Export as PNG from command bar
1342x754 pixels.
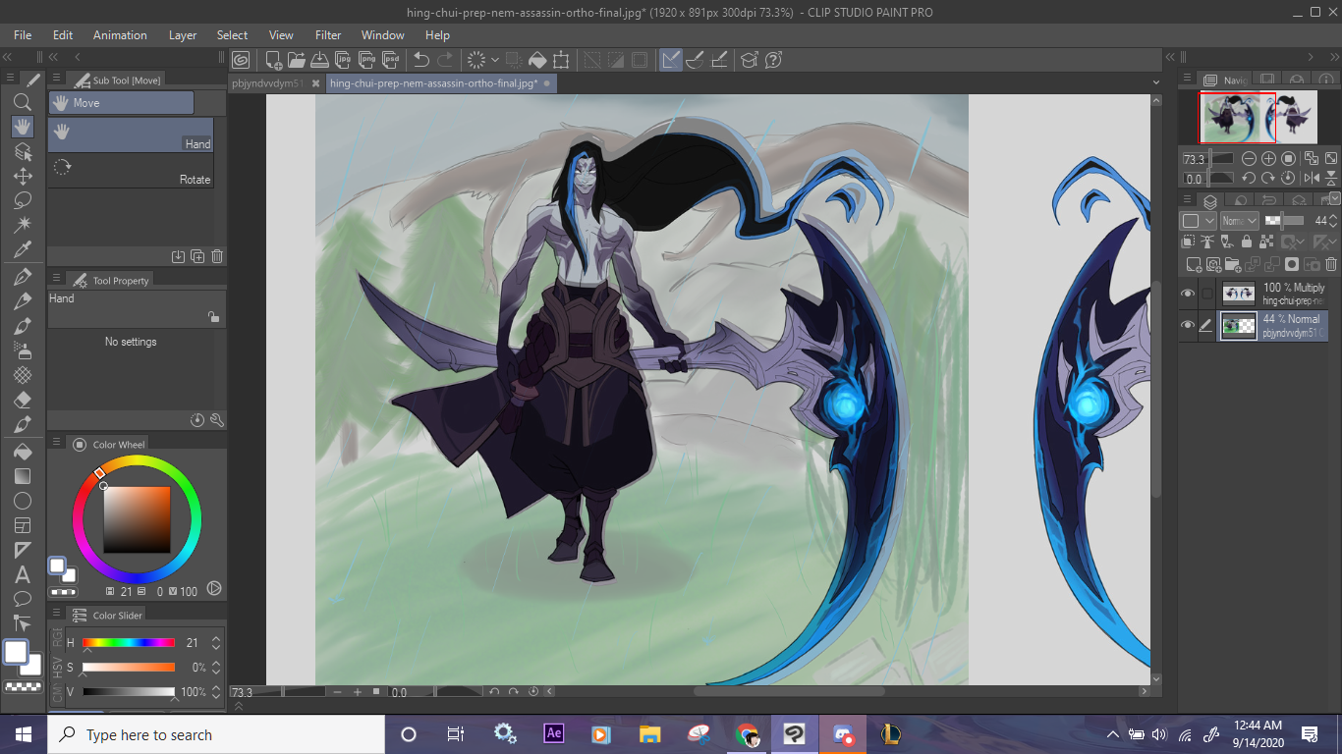coord(367,60)
